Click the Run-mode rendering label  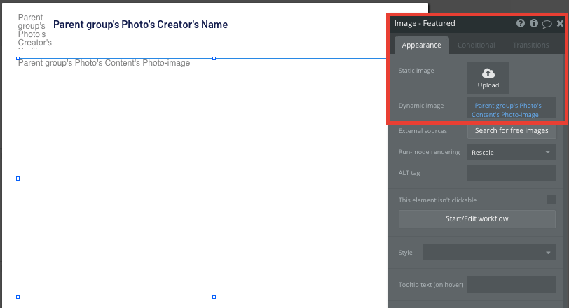(x=429, y=152)
